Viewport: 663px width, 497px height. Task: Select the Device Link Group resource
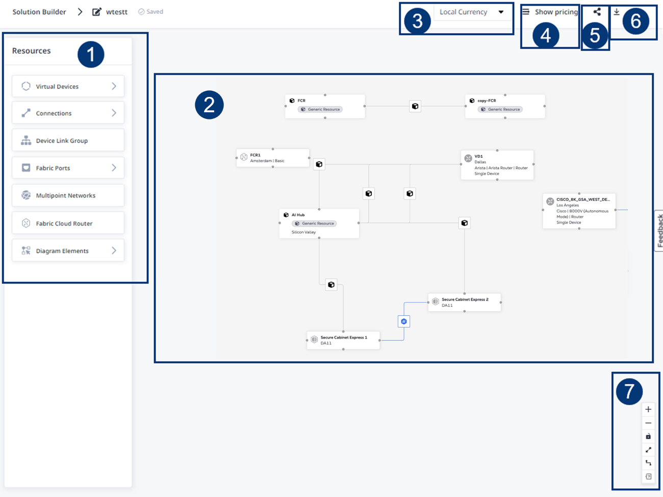pyautogui.click(x=68, y=140)
